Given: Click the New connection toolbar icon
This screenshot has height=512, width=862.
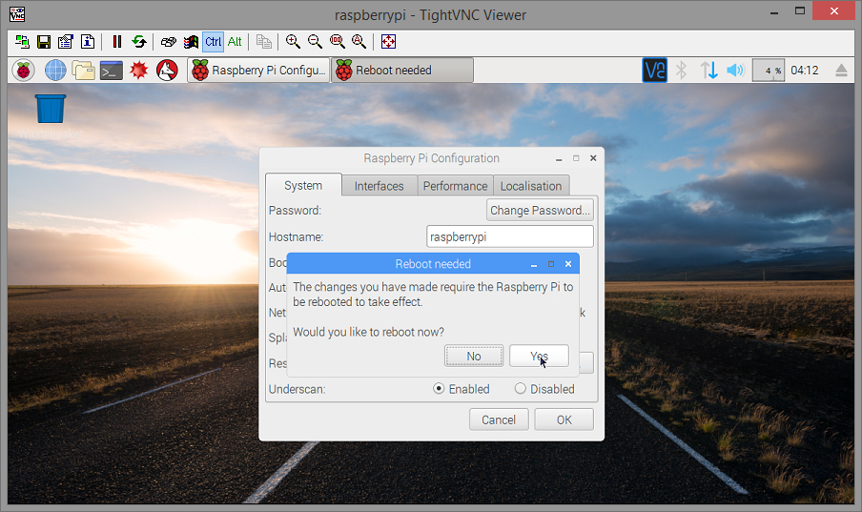Looking at the screenshot, I should click(22, 42).
